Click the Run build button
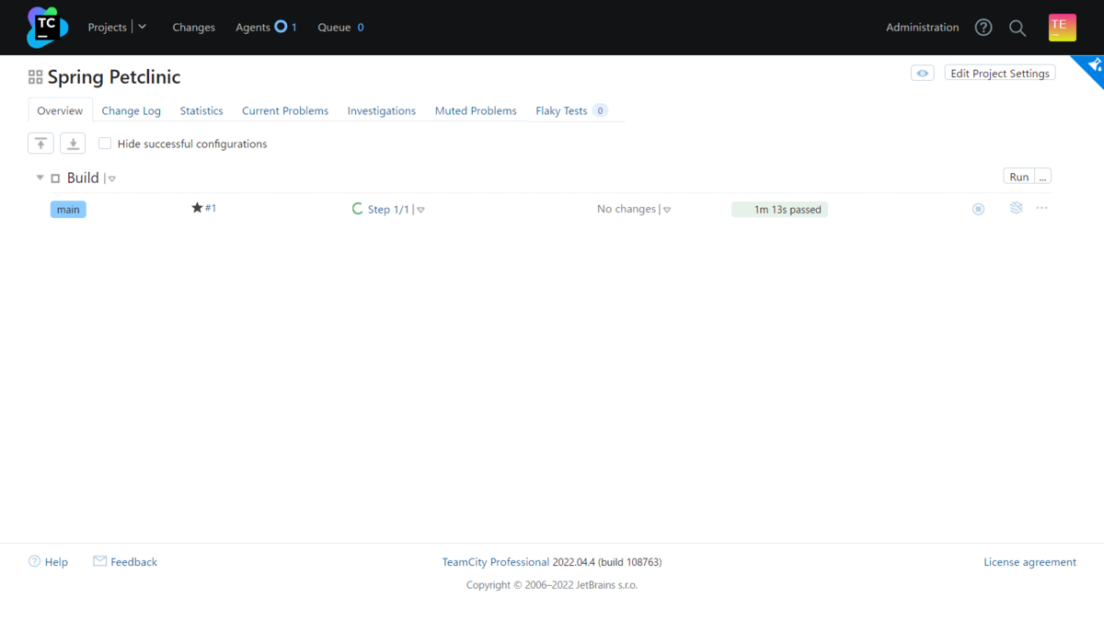1104x621 pixels. pyautogui.click(x=1018, y=177)
